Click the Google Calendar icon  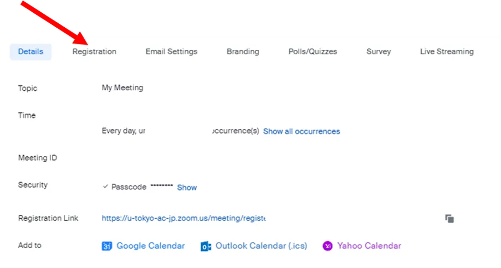pyautogui.click(x=107, y=246)
